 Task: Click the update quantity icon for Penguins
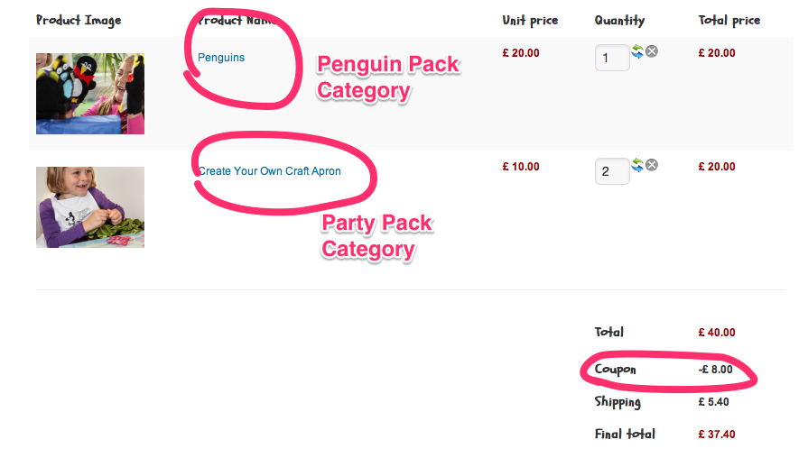pos(637,52)
